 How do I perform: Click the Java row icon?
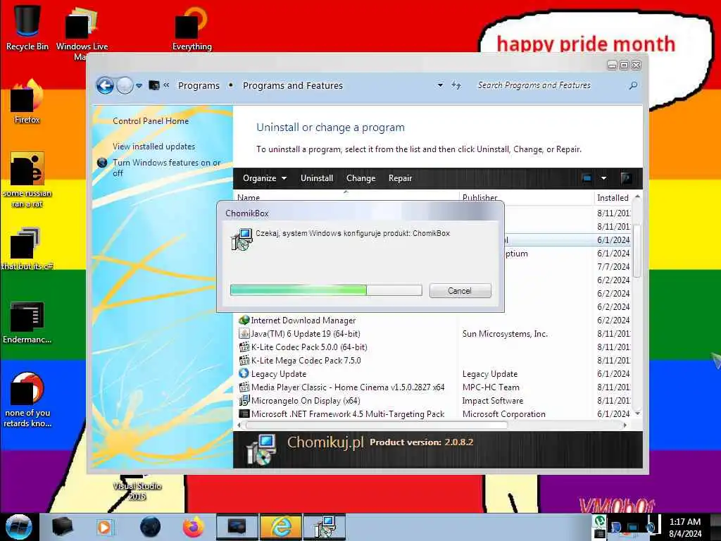coord(244,333)
